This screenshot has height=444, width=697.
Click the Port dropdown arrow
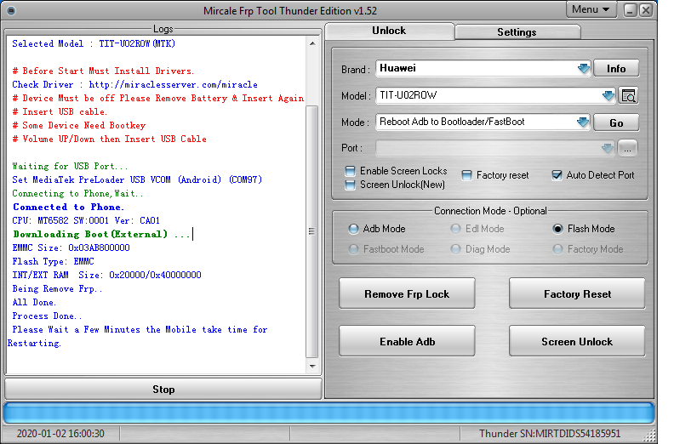point(607,149)
